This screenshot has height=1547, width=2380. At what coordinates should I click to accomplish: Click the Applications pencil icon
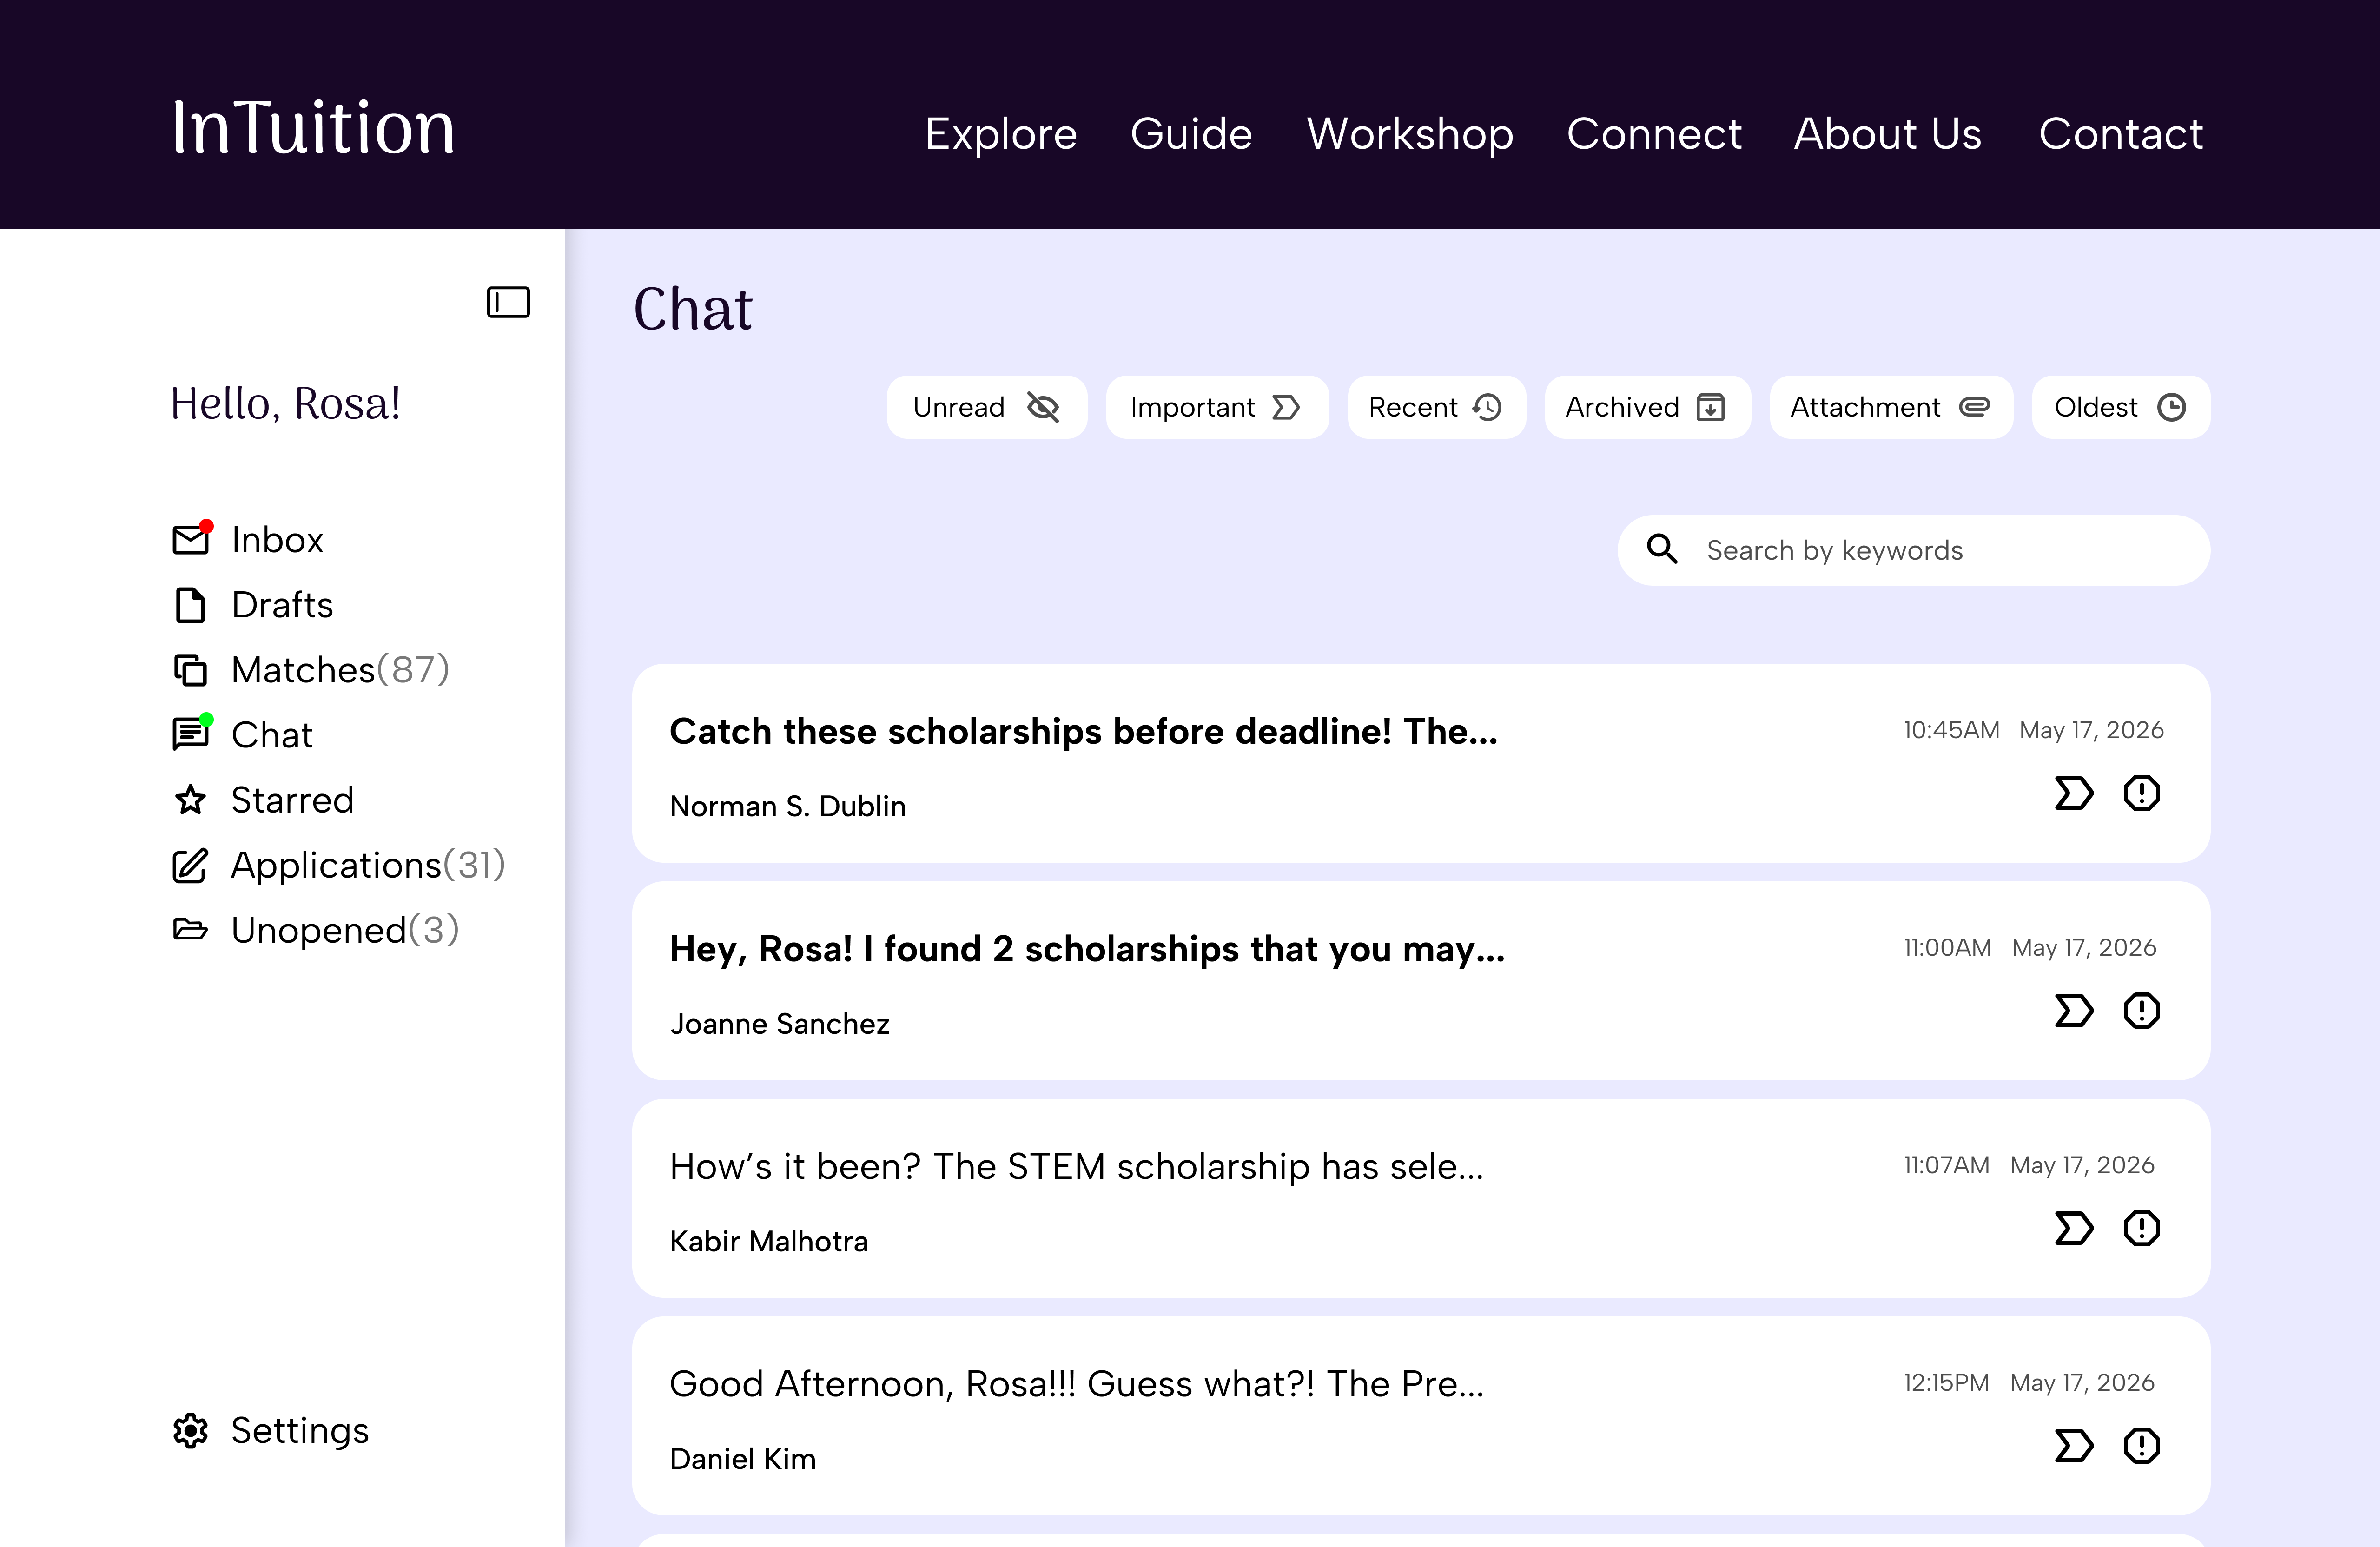(x=190, y=865)
